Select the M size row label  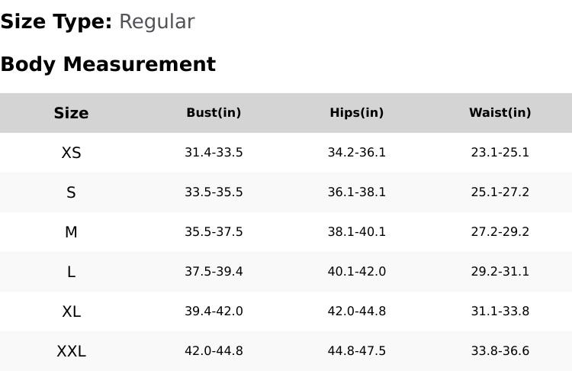pyautogui.click(x=71, y=232)
